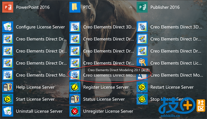
Task: Open the PTC folder icon
Action: click(75, 7)
